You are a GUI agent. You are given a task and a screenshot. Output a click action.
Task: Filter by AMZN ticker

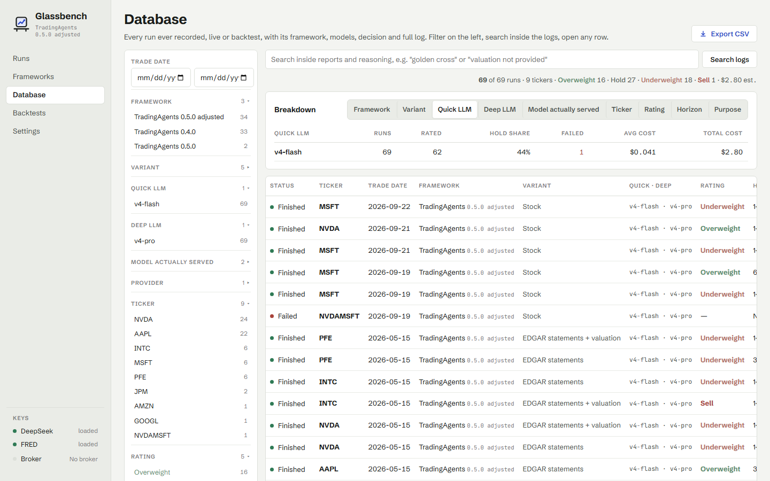190,406
